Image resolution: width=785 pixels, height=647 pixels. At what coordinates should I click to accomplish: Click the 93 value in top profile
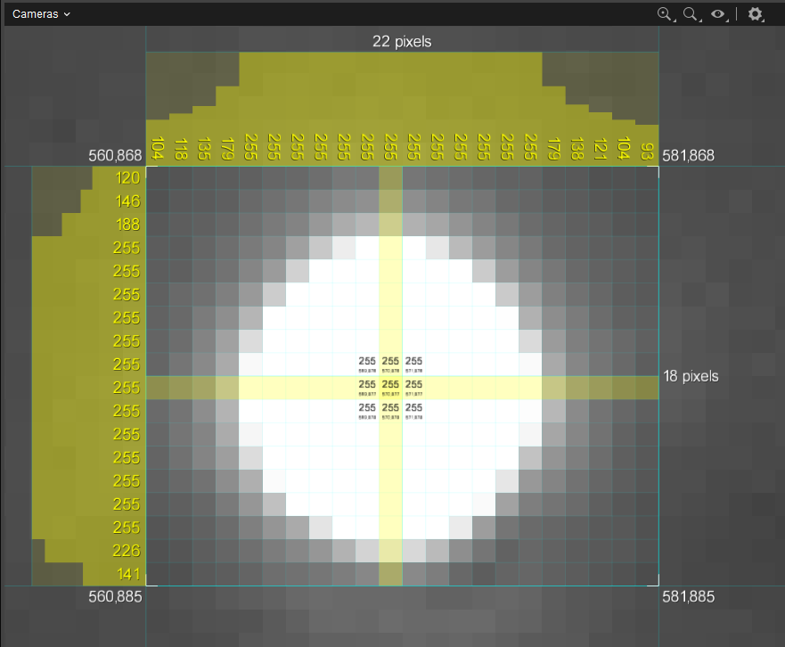click(647, 150)
